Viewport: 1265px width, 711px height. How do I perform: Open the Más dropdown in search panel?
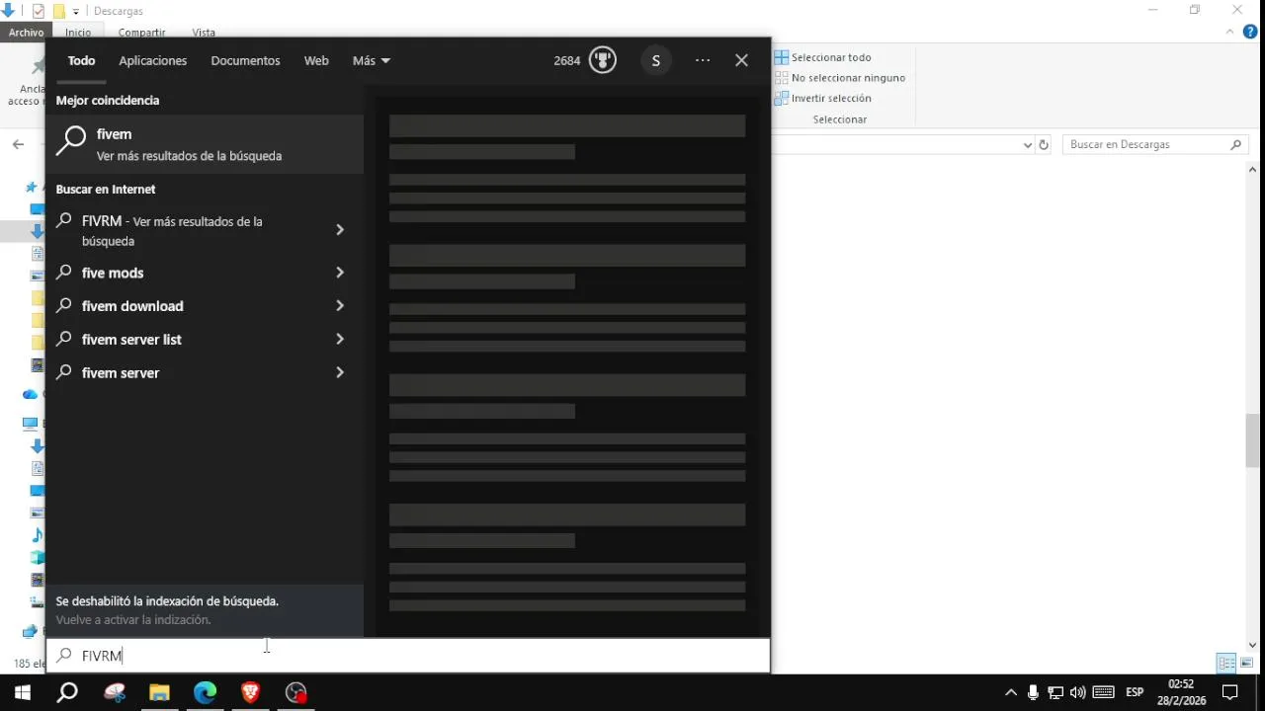(x=372, y=60)
